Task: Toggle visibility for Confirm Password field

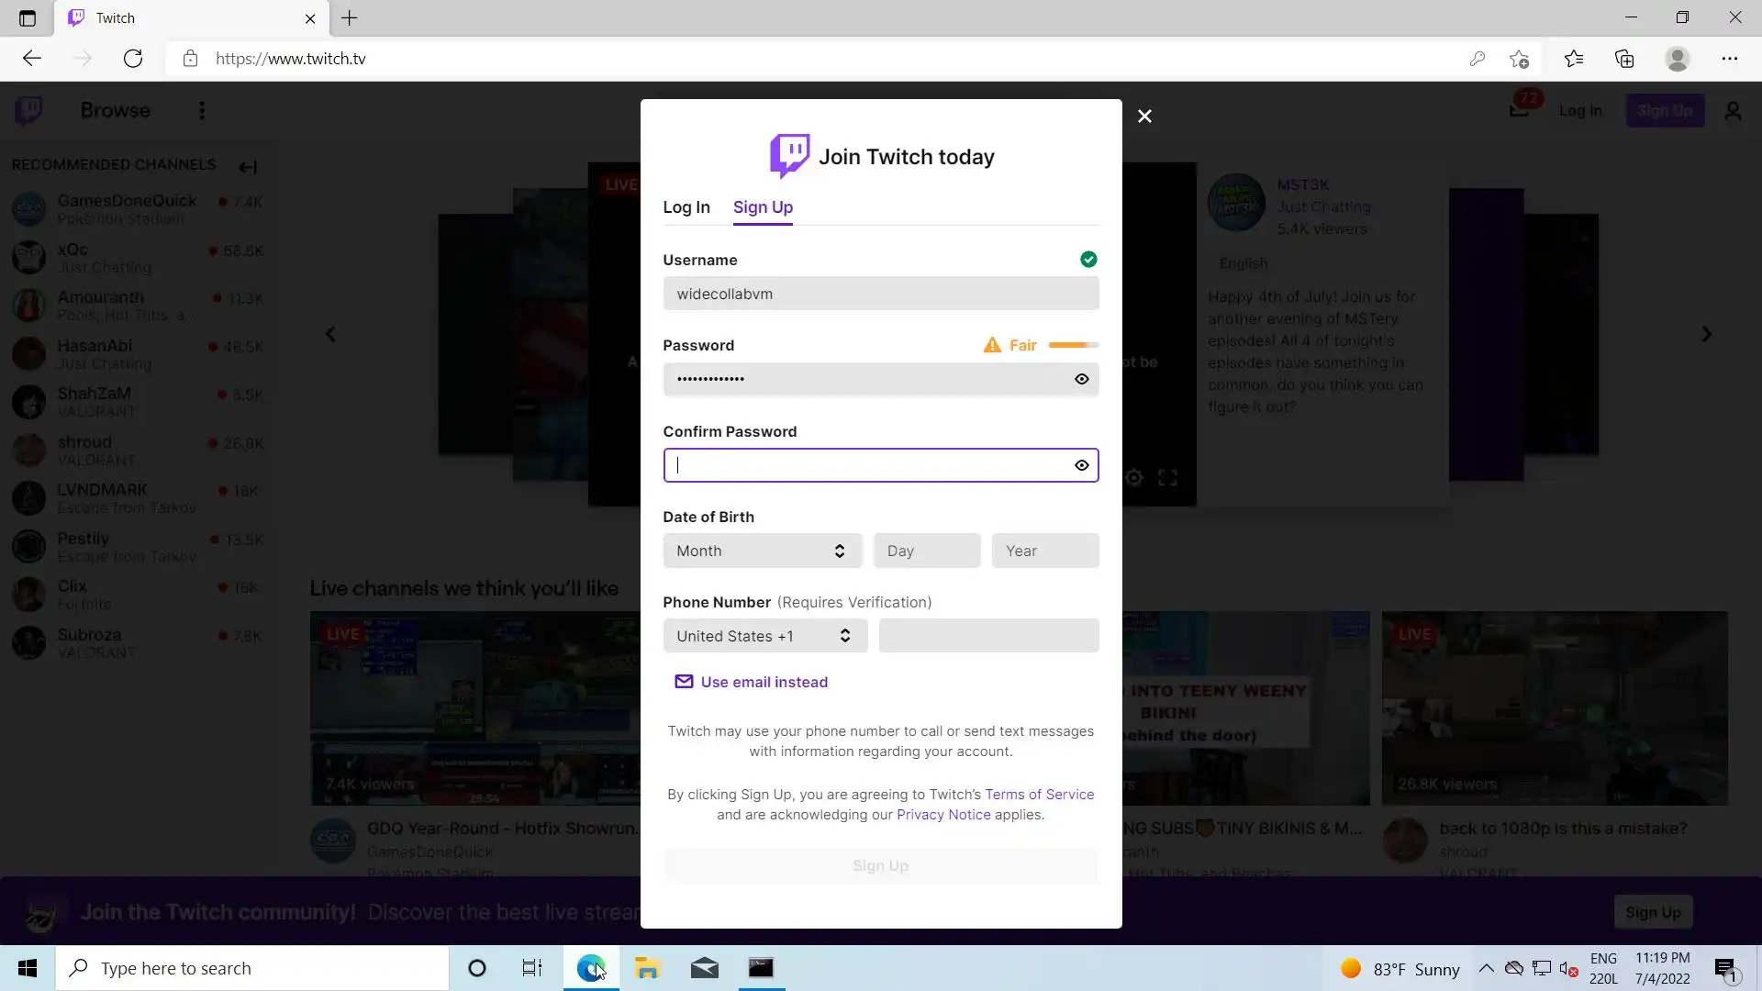Action: tap(1082, 465)
